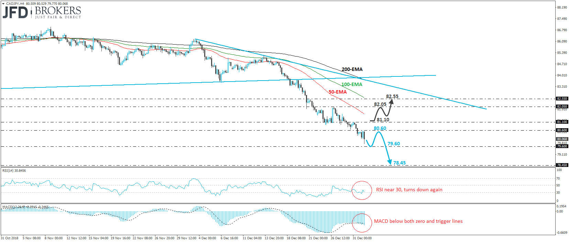
Task: Click MACD axis value -0.6609
Action: (562, 233)
